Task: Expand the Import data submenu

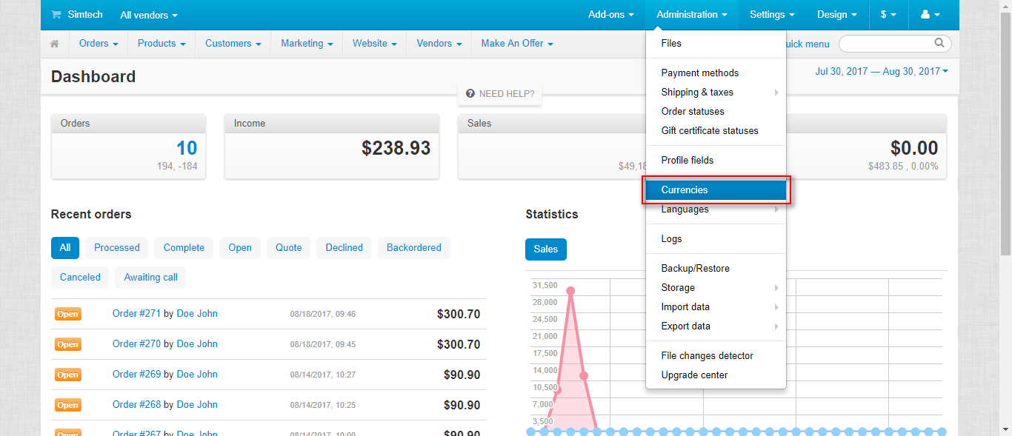Action: (716, 307)
